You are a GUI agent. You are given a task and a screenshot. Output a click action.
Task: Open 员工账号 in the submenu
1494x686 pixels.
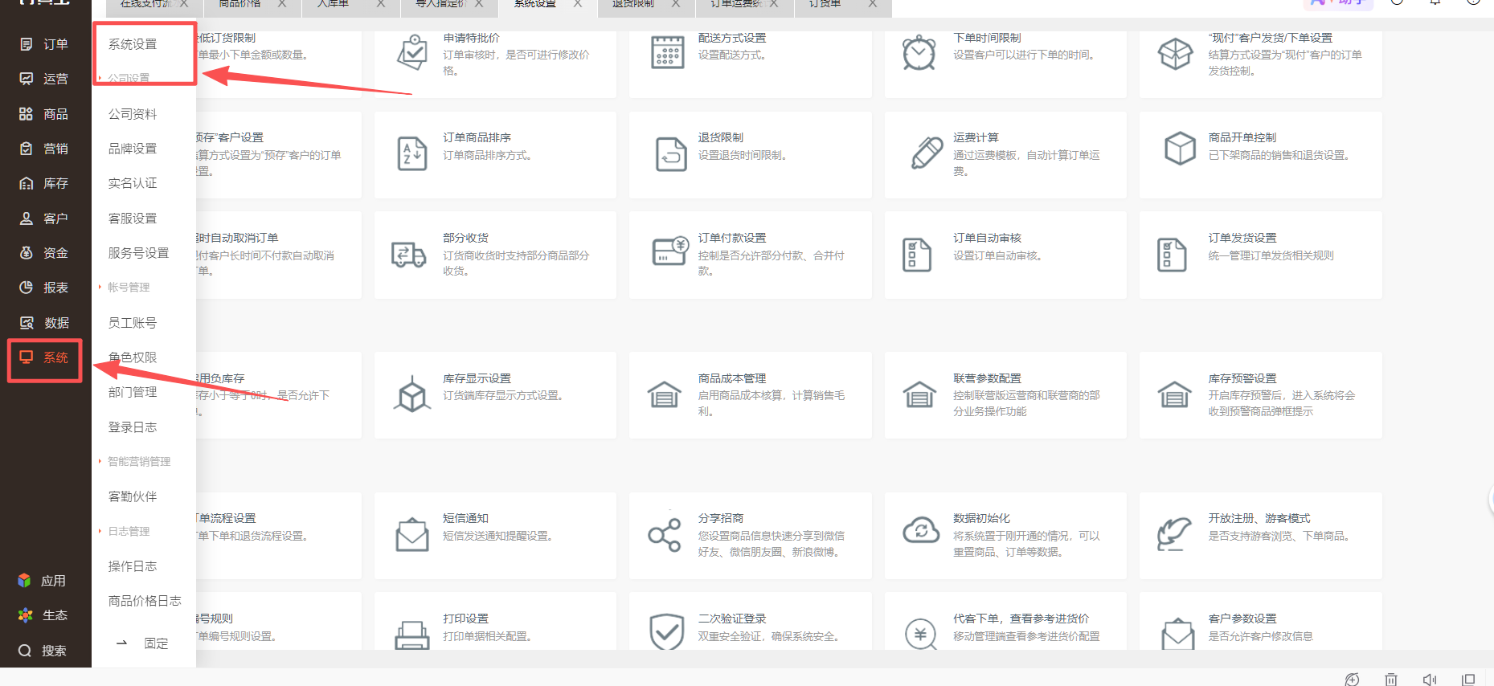click(133, 323)
